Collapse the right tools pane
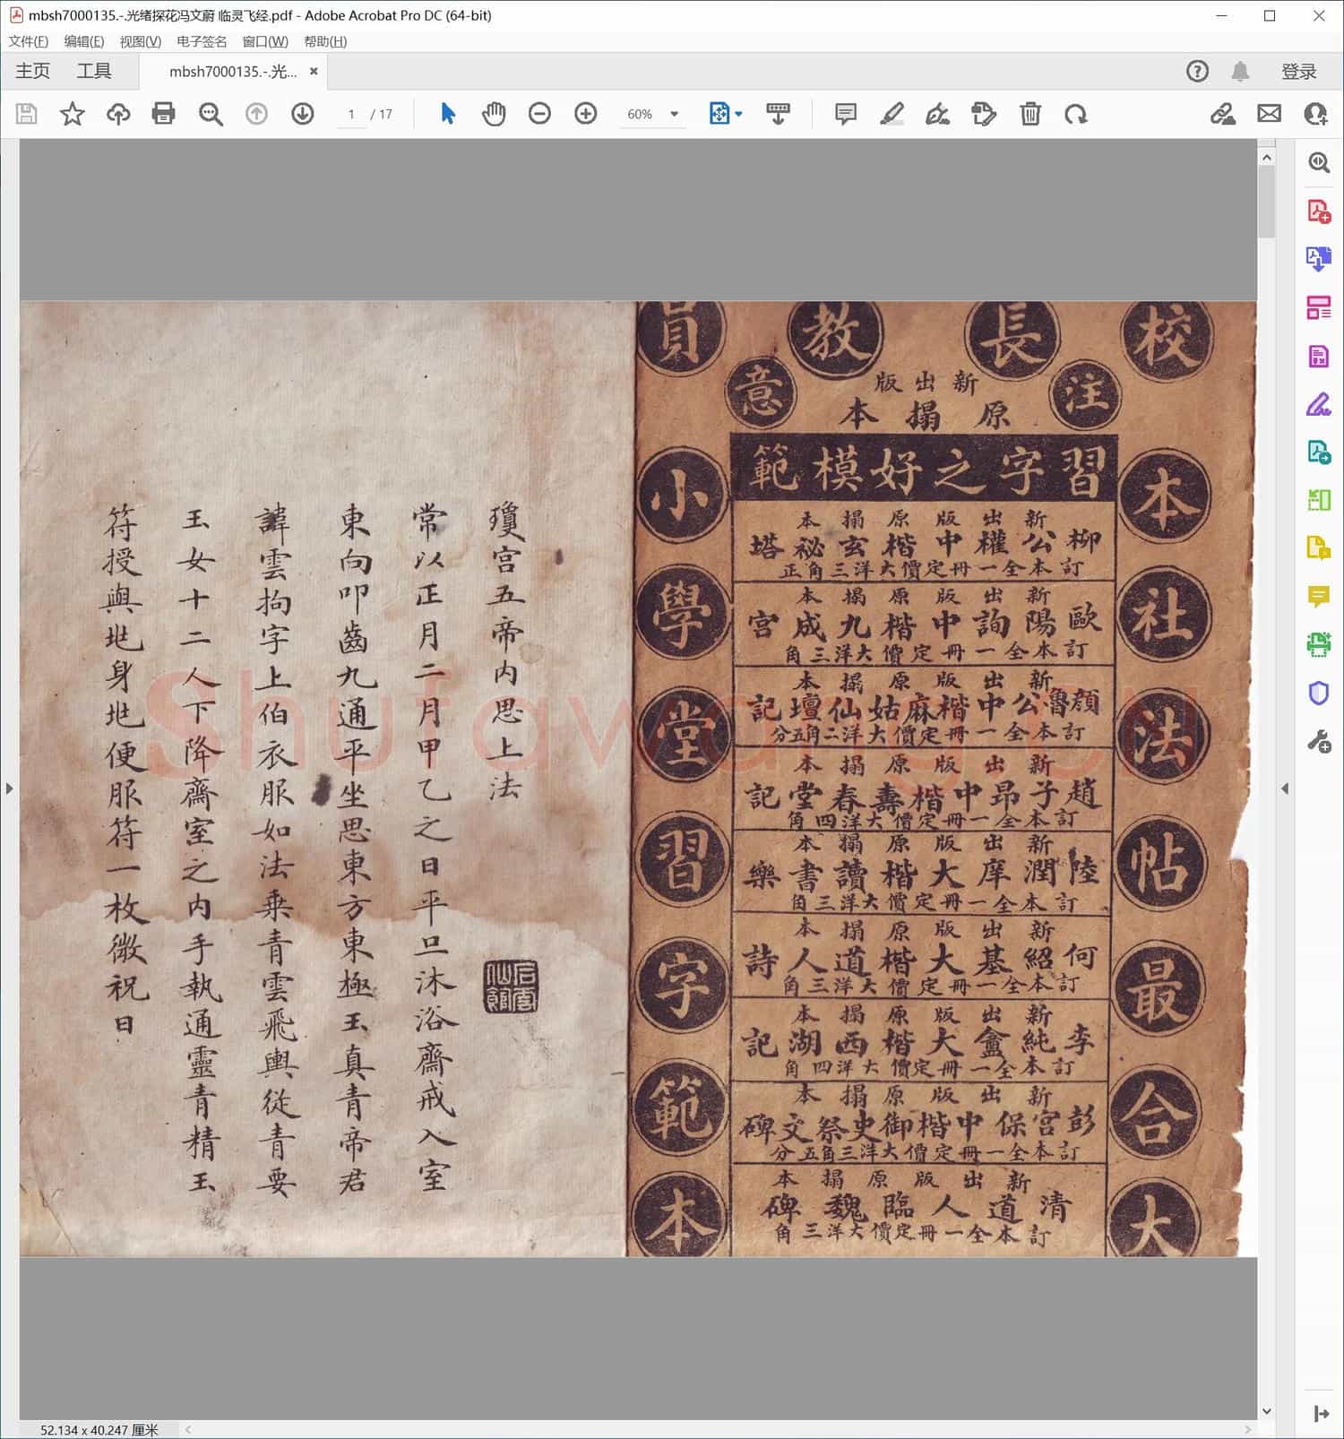The height and width of the screenshot is (1439, 1344). coord(1285,788)
